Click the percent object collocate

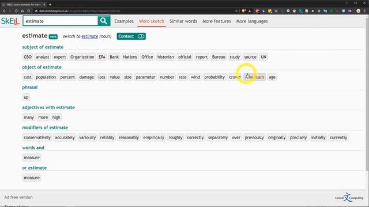point(67,77)
